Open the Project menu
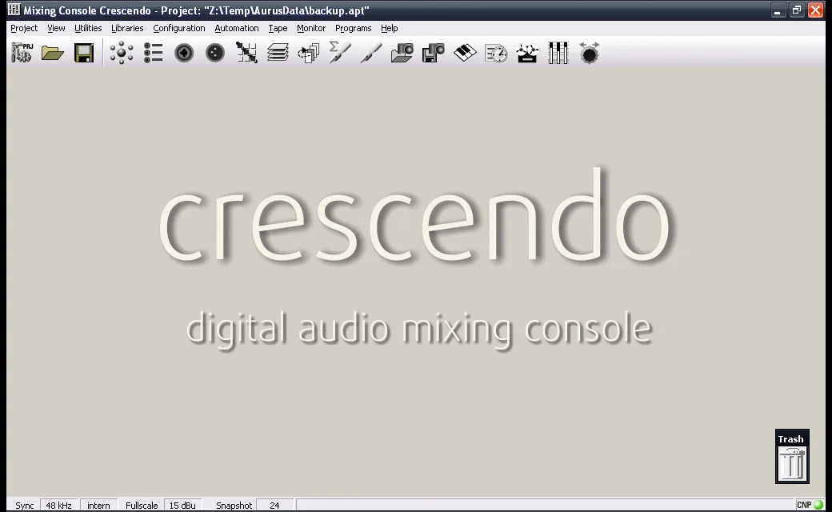This screenshot has width=832, height=512. click(24, 28)
